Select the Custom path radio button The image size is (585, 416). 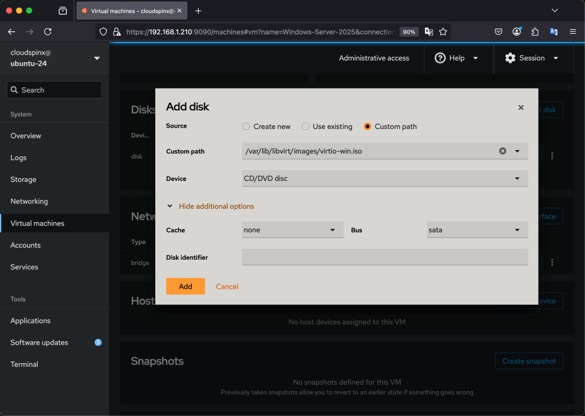tap(367, 127)
